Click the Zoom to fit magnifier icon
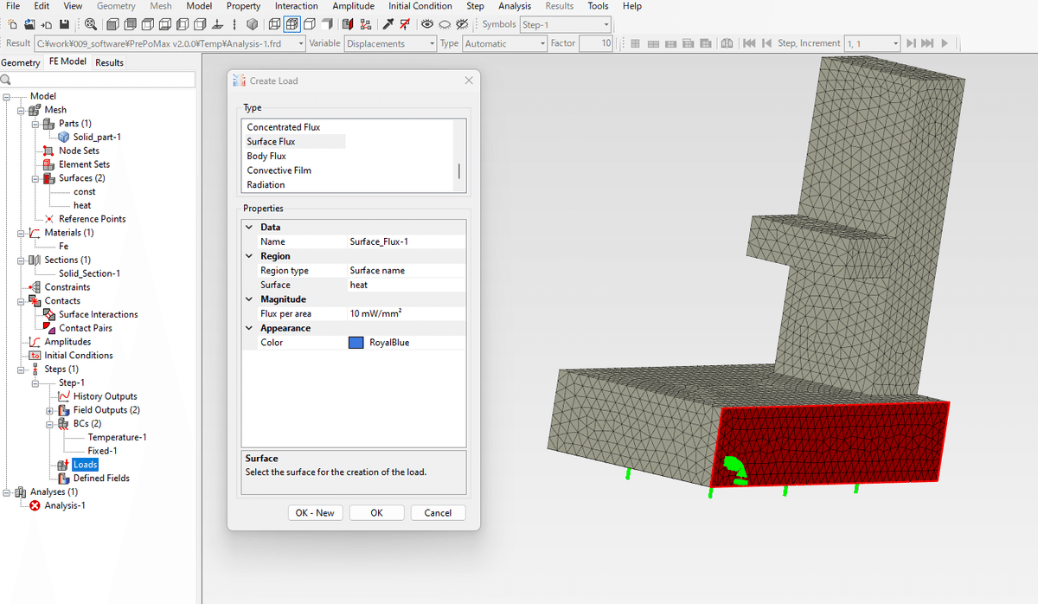The height and width of the screenshot is (604, 1038). pyautogui.click(x=91, y=24)
